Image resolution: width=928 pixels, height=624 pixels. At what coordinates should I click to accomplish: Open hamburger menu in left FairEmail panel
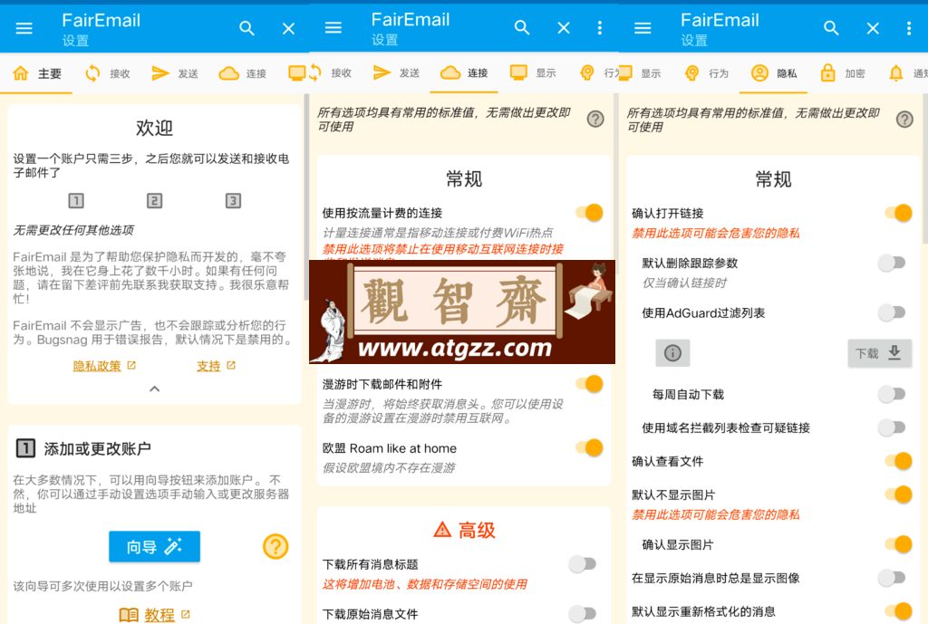pos(24,28)
